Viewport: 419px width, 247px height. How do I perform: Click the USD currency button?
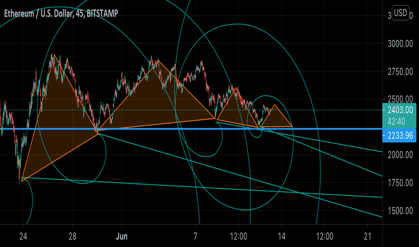pos(400,13)
